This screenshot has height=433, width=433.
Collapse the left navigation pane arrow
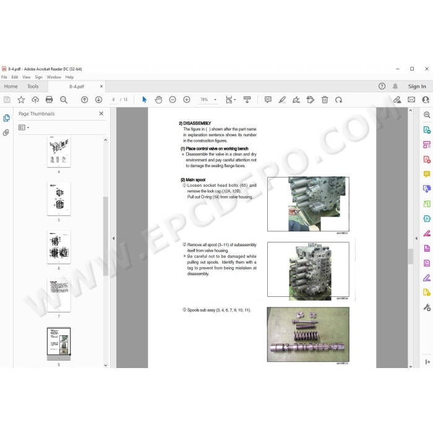[x=113, y=238]
